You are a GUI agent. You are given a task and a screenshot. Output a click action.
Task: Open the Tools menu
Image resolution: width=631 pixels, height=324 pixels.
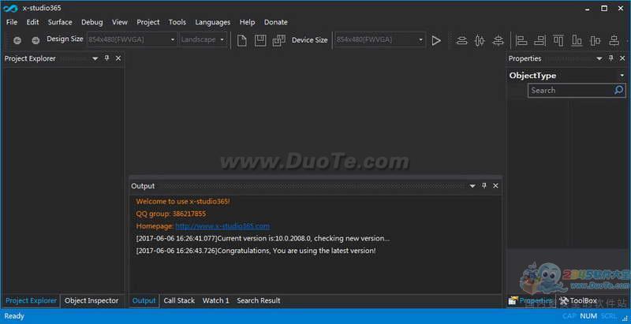tap(177, 22)
